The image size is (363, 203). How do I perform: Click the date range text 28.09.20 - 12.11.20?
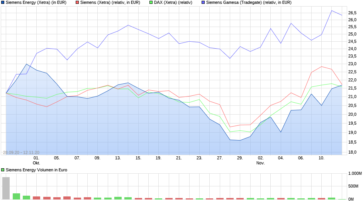[21, 152]
